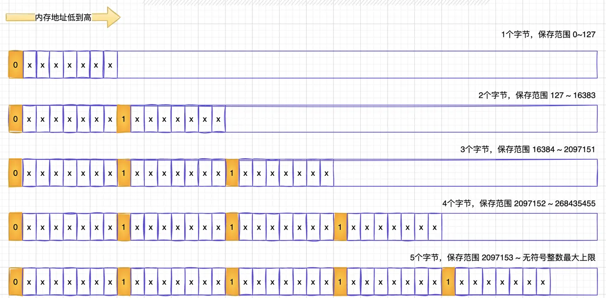Image resolution: width=606 pixels, height=298 pixels.
Task: Click the last x cell in the 2-byte row
Action: click(218, 119)
